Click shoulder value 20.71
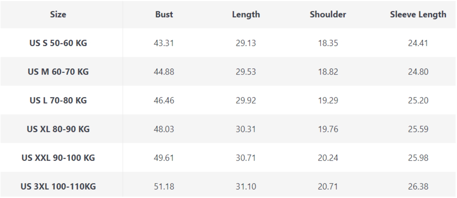Image resolution: width=457 pixels, height=198 pixels. [x=328, y=186]
